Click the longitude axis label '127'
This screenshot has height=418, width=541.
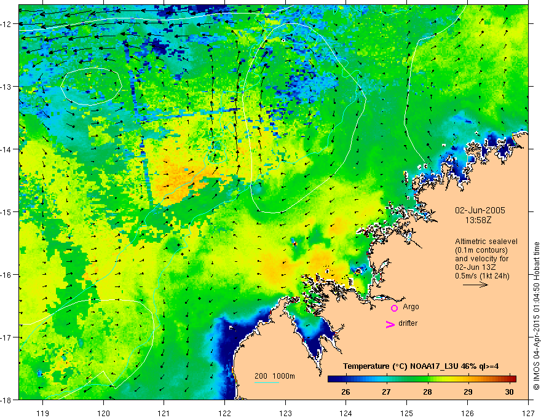[528, 413]
